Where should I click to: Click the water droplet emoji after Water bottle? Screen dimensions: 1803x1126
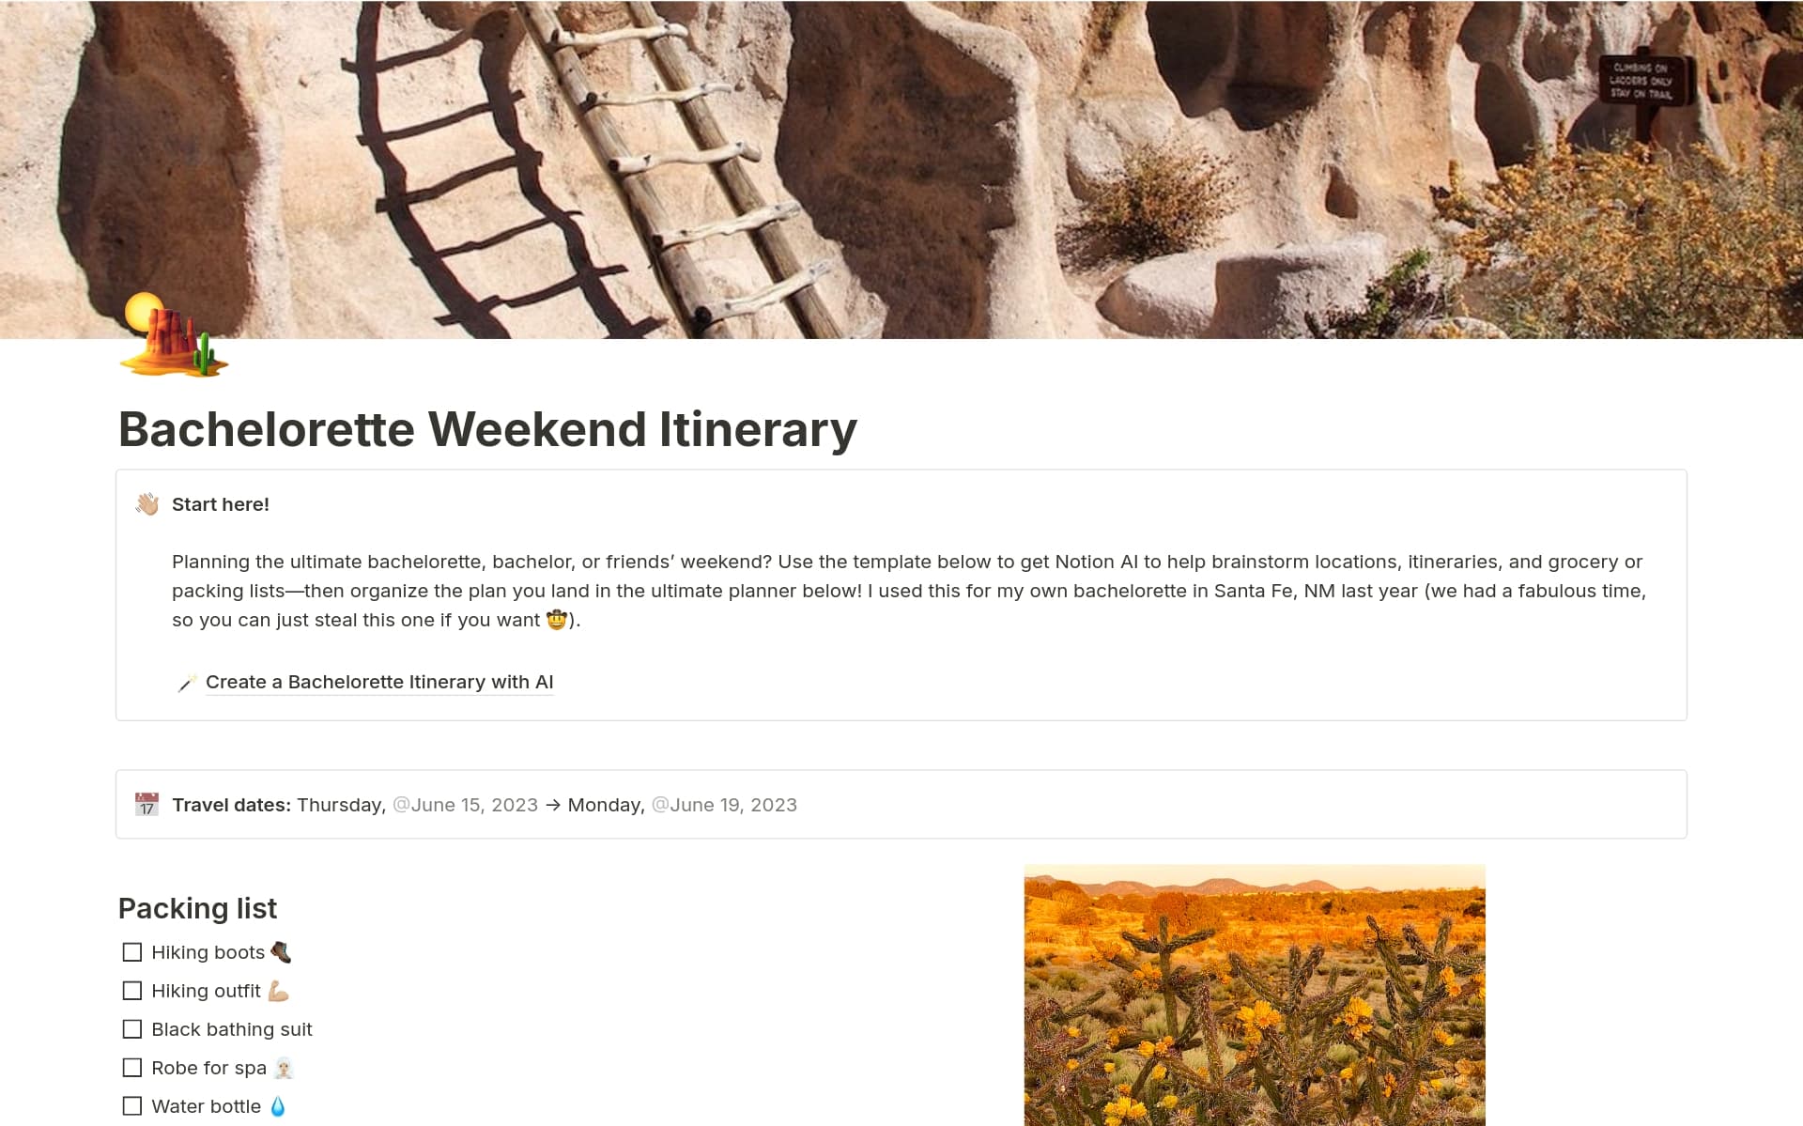[277, 1106]
